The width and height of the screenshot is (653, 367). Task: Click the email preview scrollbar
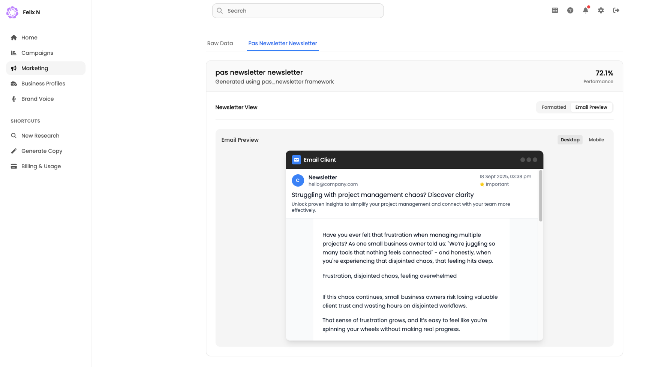540,196
